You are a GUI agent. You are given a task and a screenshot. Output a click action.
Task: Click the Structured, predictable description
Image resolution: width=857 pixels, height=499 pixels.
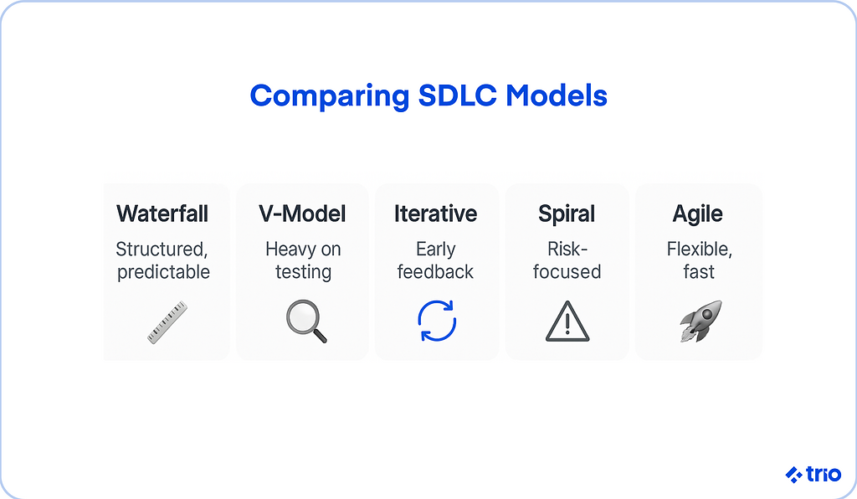click(163, 260)
